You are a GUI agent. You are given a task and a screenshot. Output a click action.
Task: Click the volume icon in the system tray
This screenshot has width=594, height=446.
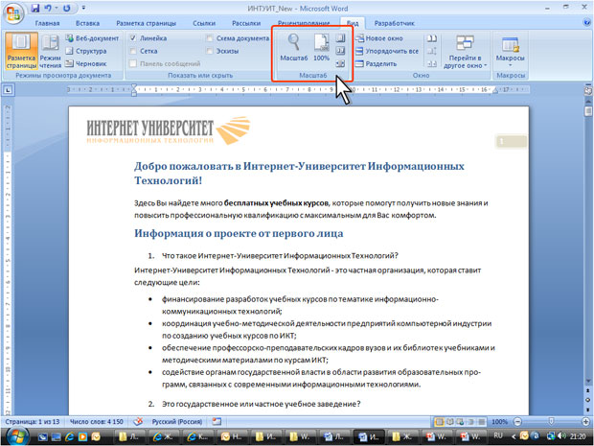561,436
